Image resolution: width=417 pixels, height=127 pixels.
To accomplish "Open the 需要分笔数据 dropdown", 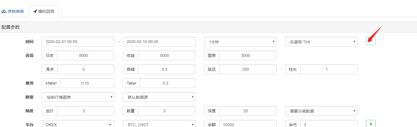I will coord(321,111).
